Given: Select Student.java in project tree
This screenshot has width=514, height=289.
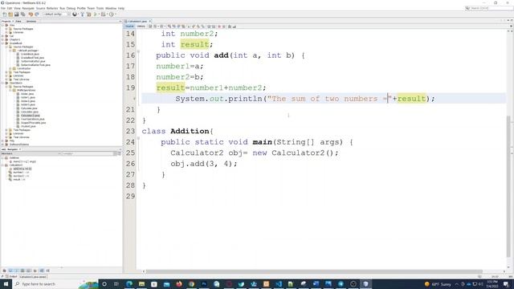Looking at the screenshot, I should (x=28, y=127).
